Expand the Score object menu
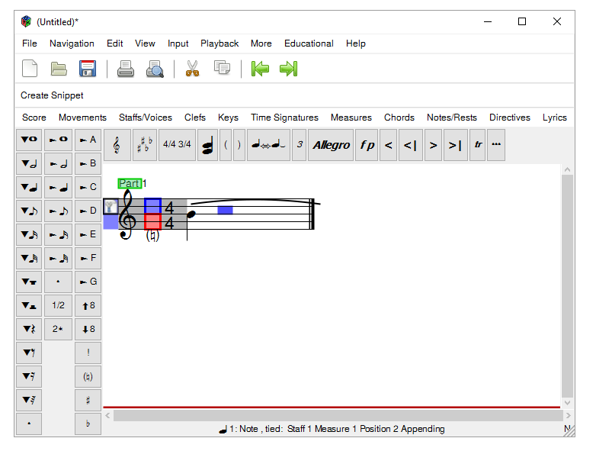This screenshot has width=596, height=451. (x=34, y=118)
